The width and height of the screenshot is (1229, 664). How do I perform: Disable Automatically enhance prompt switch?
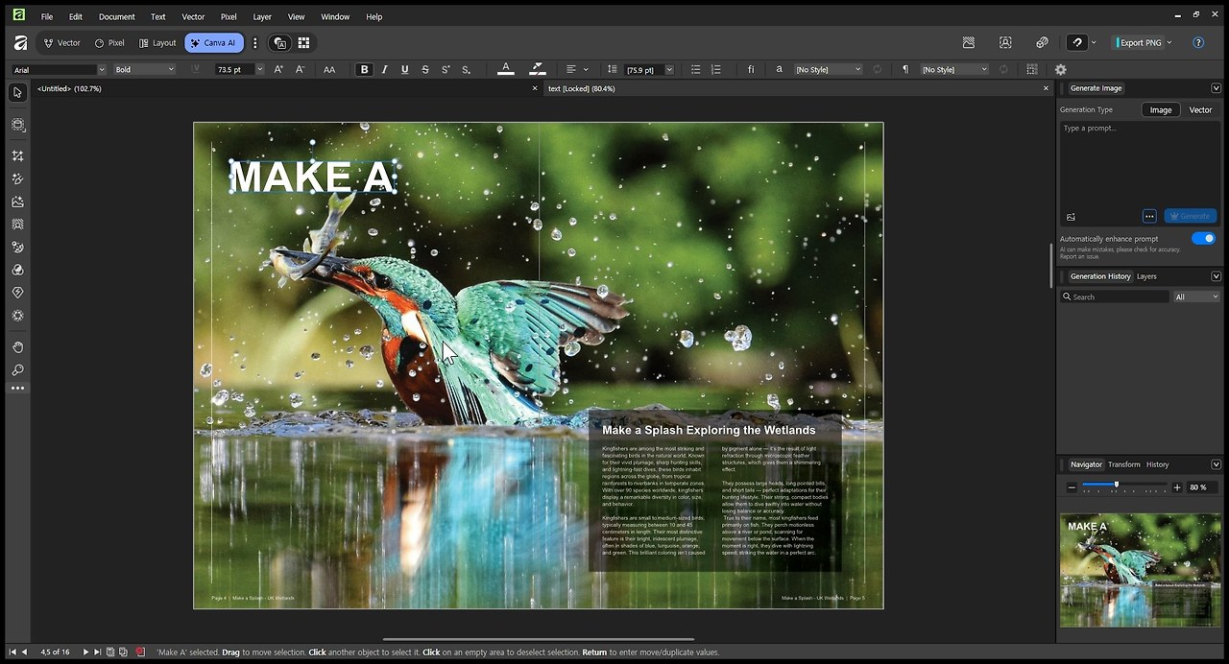click(1202, 239)
